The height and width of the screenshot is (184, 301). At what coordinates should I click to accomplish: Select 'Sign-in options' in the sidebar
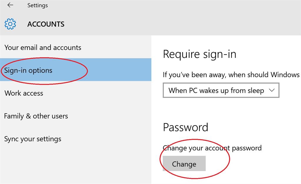click(x=28, y=70)
